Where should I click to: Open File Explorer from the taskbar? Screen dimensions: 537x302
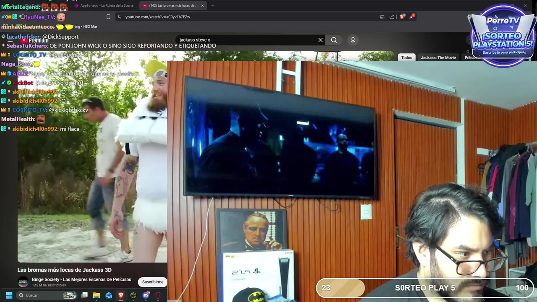point(96,295)
